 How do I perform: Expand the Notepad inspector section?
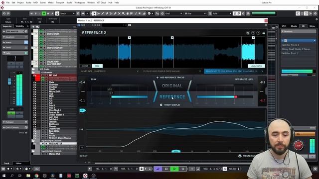pos(15,122)
